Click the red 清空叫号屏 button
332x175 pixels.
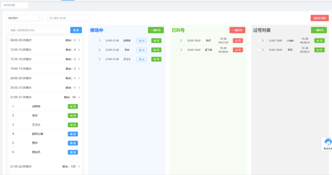(319, 18)
